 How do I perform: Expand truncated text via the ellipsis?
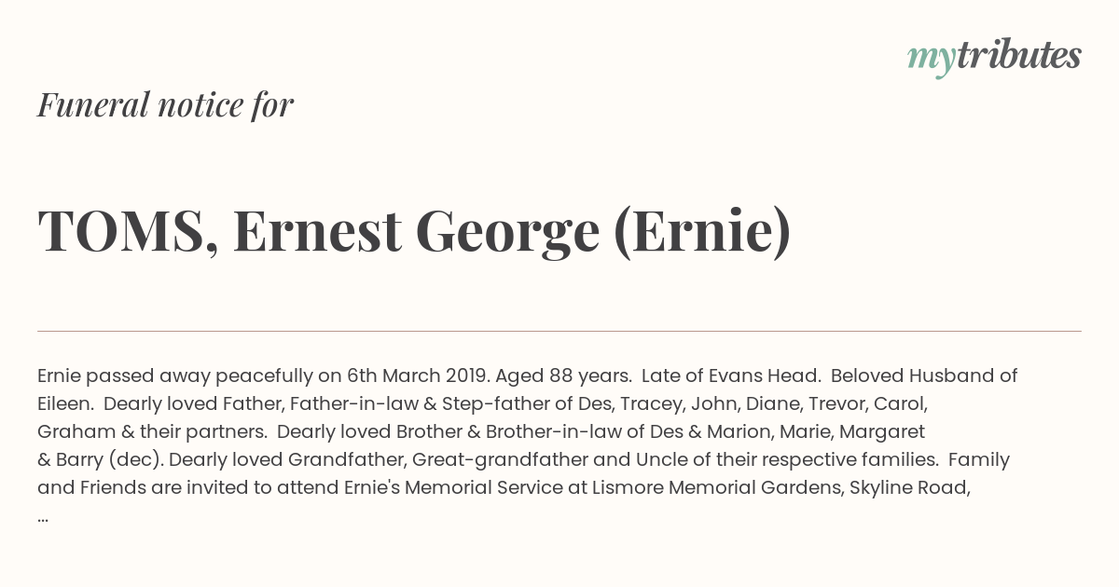(43, 517)
